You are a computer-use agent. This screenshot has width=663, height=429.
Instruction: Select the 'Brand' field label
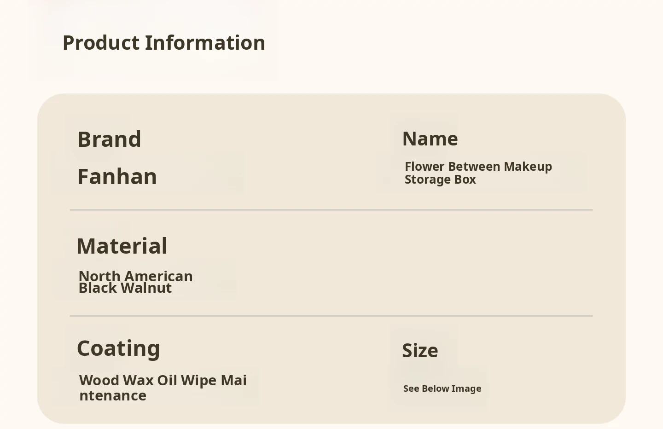pyautogui.click(x=109, y=139)
